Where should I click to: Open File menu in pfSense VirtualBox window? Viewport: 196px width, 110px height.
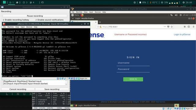tap(4, 27)
